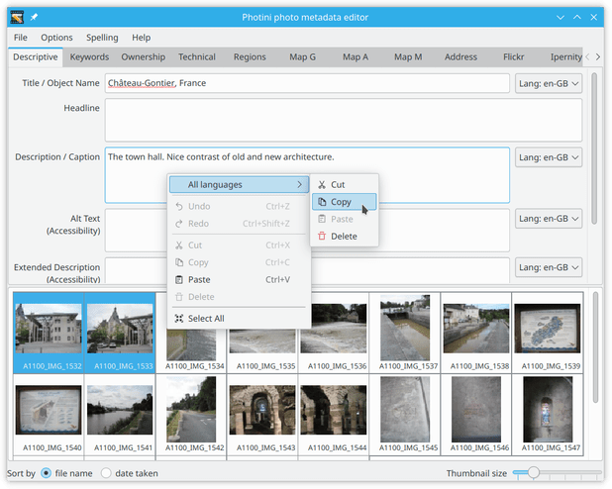Viewport: 612px width, 489px height.
Task: Click Paste with Ctrl+V shortcut
Action: (x=239, y=279)
